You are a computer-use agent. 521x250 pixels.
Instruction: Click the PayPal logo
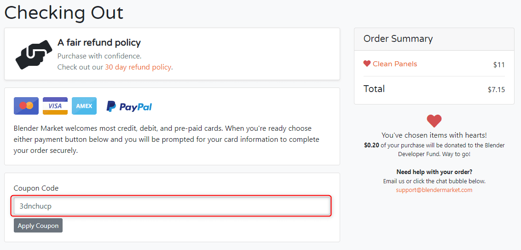click(129, 106)
